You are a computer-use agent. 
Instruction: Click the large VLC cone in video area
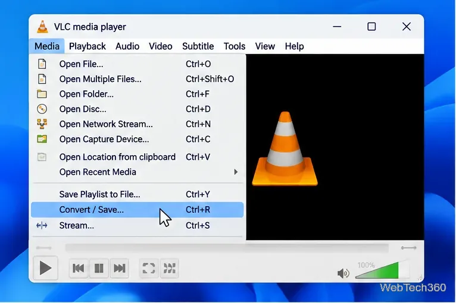pyautogui.click(x=285, y=149)
